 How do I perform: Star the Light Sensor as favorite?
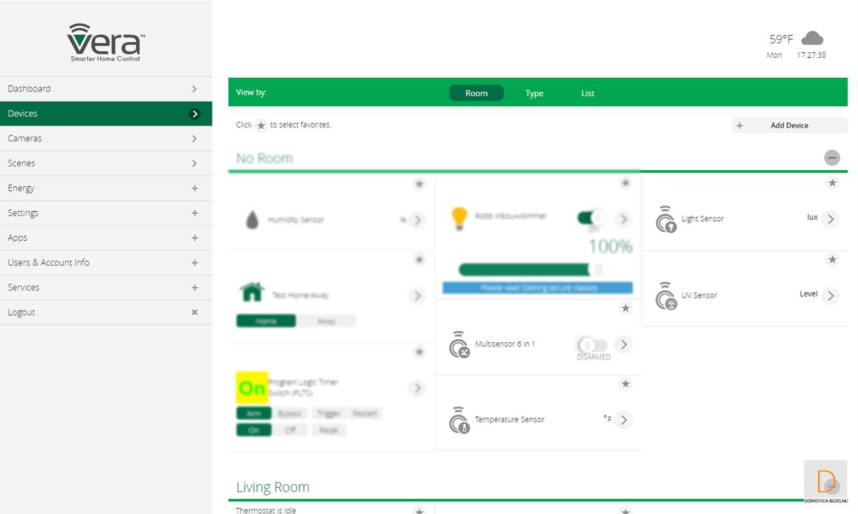(832, 183)
